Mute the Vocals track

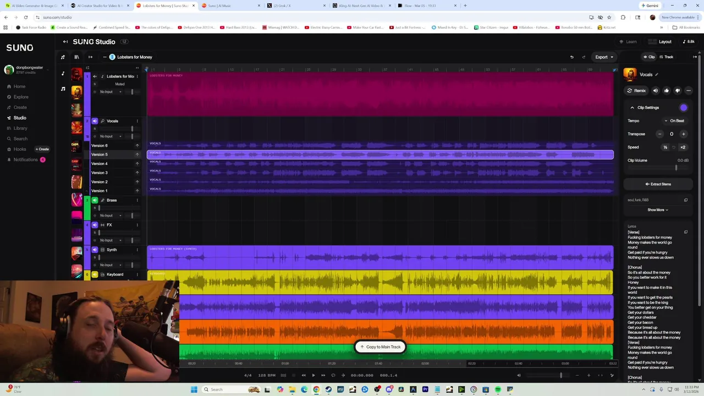(95, 121)
